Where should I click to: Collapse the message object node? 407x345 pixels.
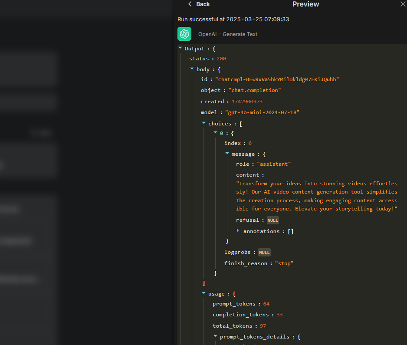[x=227, y=154]
